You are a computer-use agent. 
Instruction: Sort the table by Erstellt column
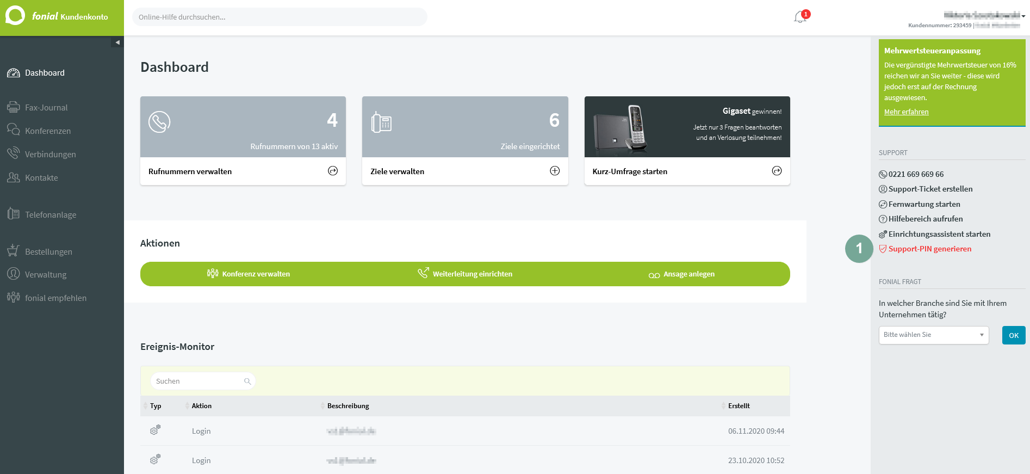(739, 406)
